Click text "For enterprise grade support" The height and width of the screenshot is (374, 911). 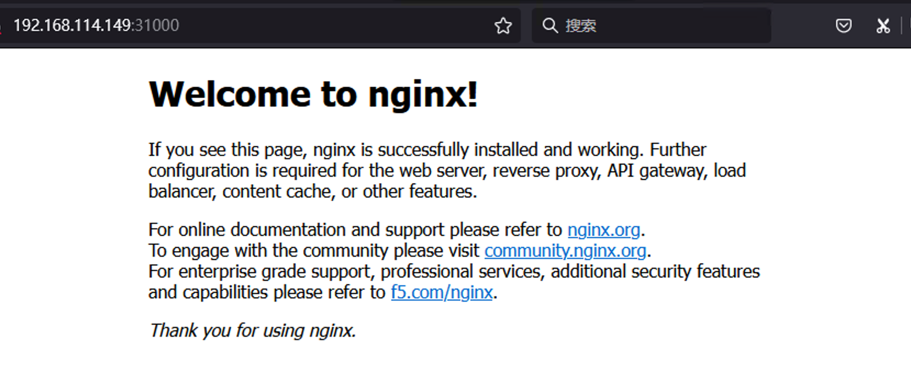(262, 271)
